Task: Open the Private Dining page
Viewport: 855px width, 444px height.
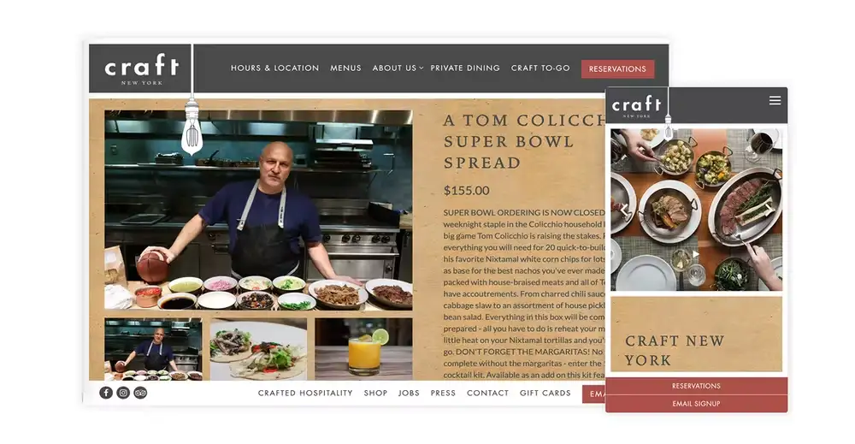Action: (x=465, y=68)
